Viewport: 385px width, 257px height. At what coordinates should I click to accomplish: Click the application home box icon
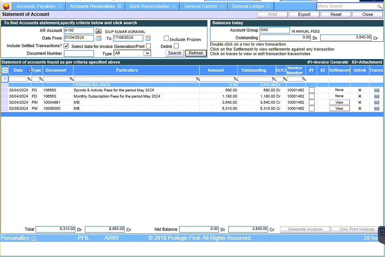pos(6,6)
